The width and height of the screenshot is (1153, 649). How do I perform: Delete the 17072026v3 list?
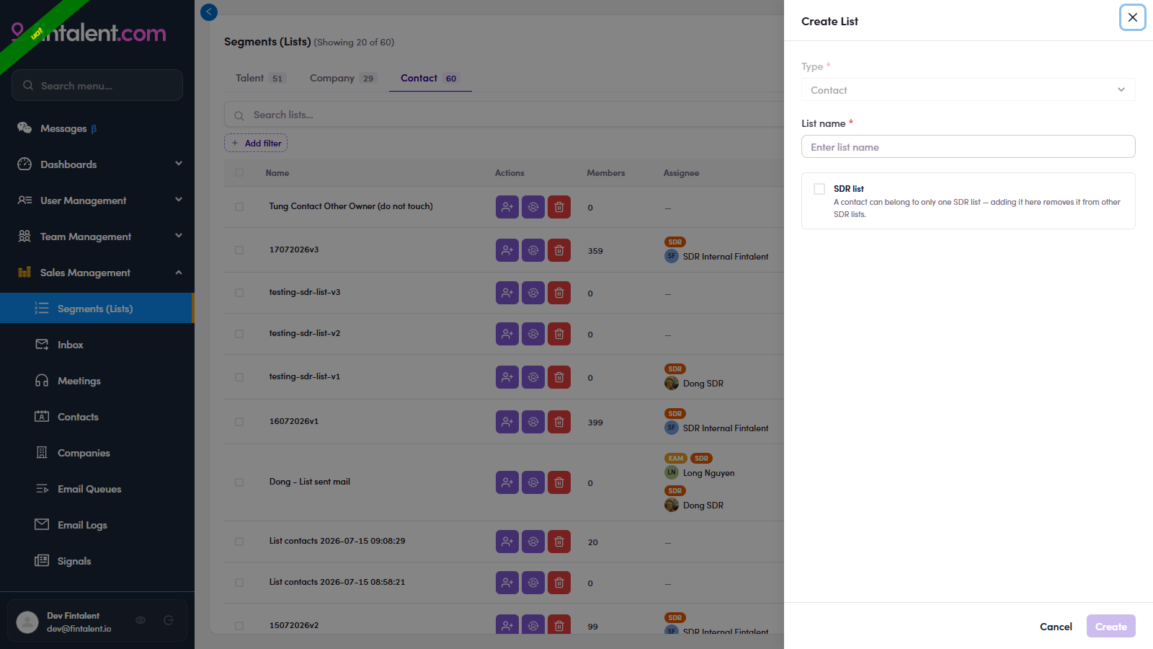(559, 250)
